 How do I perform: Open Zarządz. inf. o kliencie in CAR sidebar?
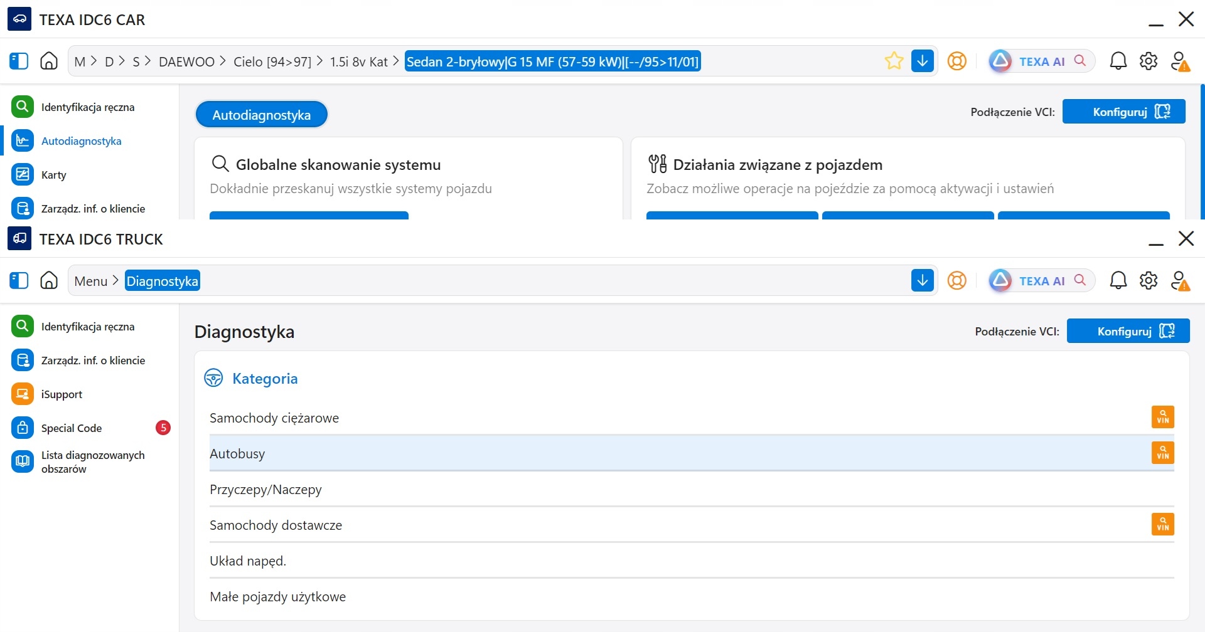(x=89, y=209)
